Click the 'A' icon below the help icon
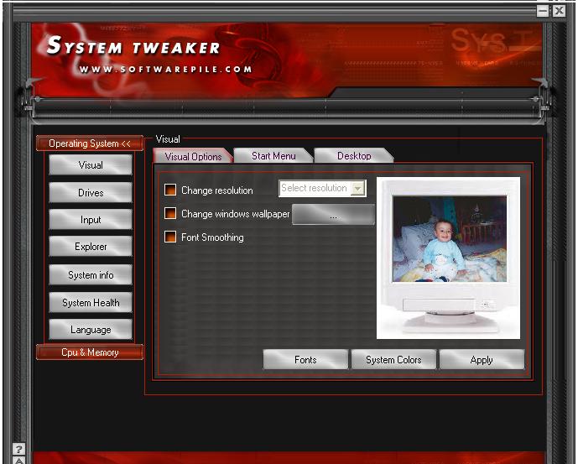The image size is (578, 464). [x=18, y=460]
